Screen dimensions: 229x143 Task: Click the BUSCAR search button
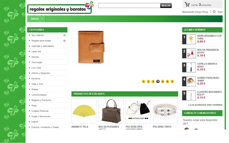[x=166, y=5]
